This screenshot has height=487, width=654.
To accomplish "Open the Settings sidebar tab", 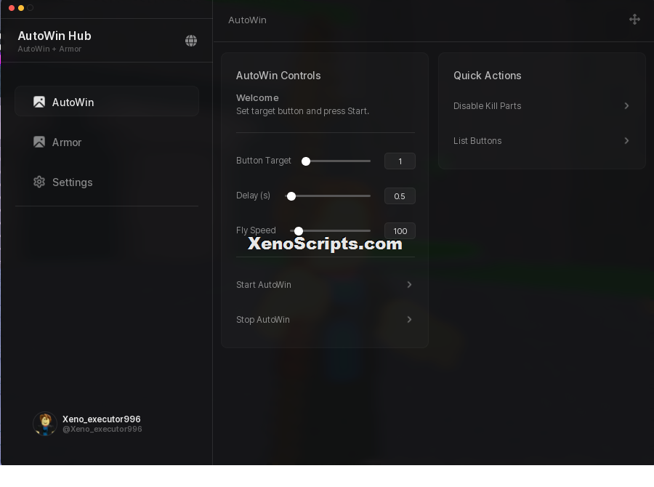I will tap(107, 182).
